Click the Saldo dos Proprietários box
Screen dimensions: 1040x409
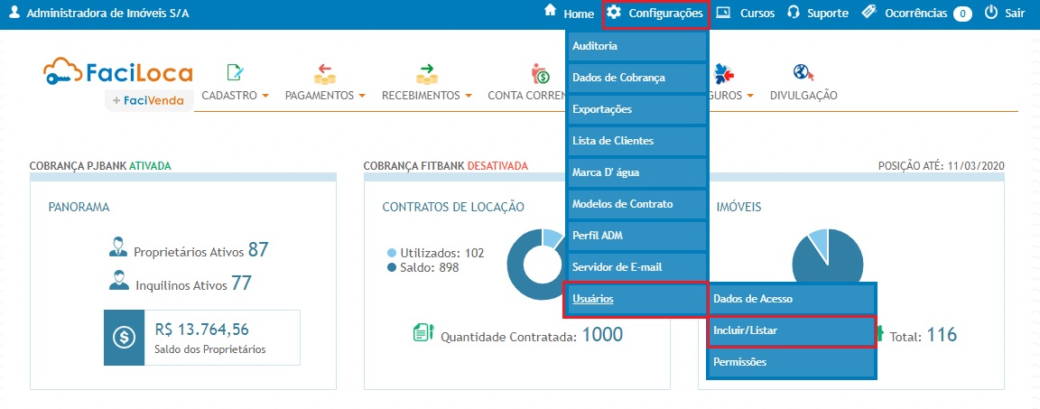[201, 337]
